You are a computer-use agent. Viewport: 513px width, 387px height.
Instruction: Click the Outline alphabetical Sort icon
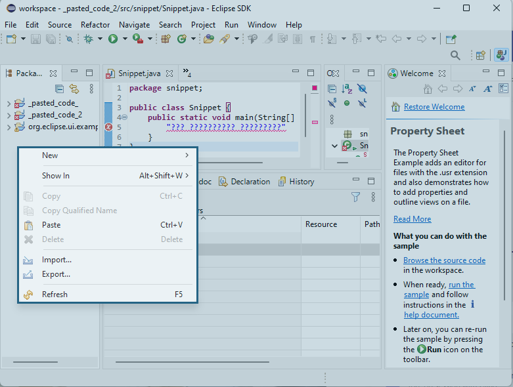[347, 89]
